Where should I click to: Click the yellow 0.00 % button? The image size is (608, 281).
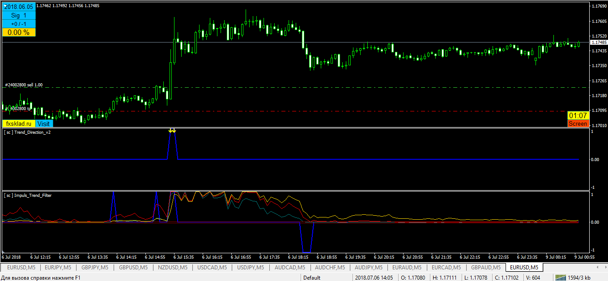(19, 32)
